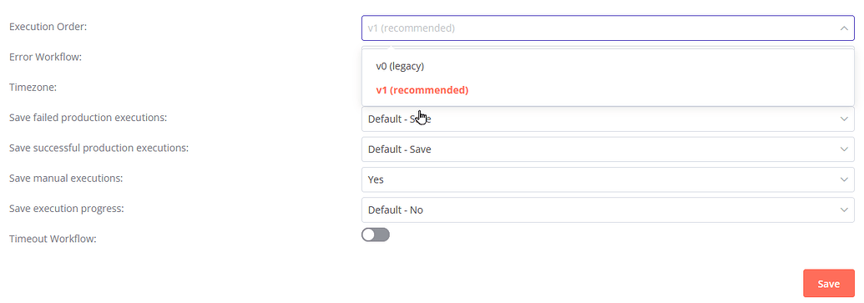Click the Timeout Workflow label
This screenshot has width=864, height=303.
pos(53,239)
